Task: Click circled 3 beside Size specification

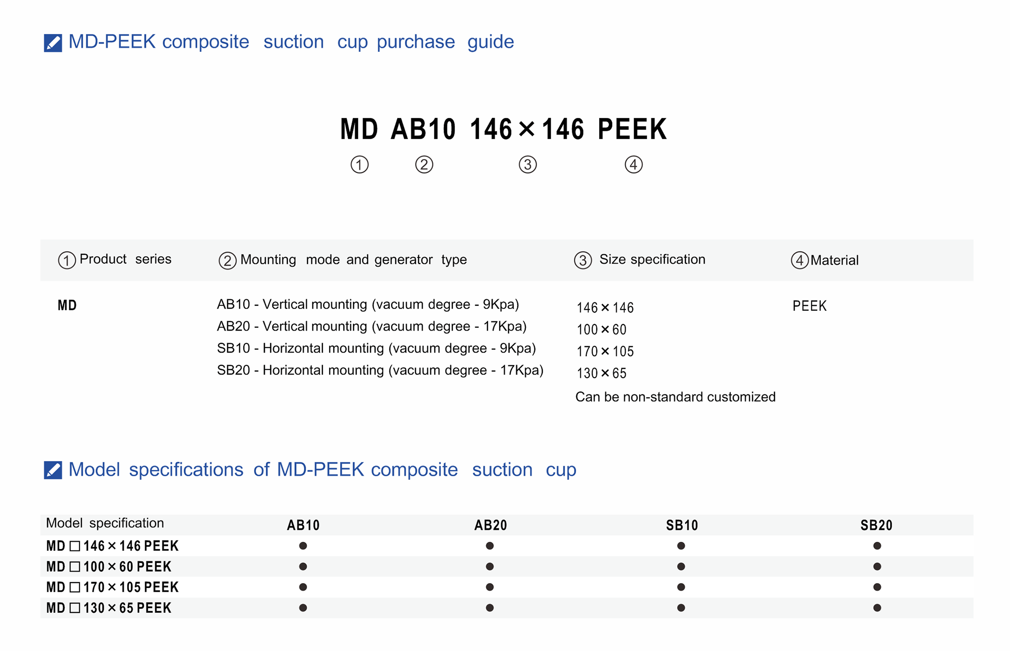Action: pyautogui.click(x=583, y=260)
